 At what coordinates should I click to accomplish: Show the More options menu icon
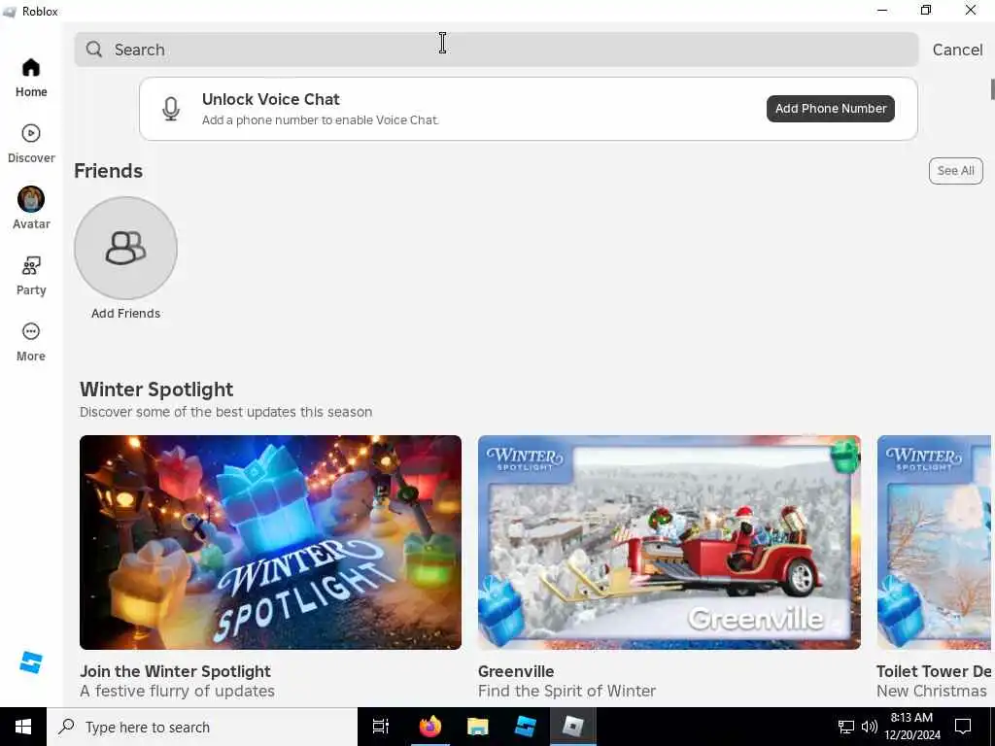pyautogui.click(x=30, y=331)
